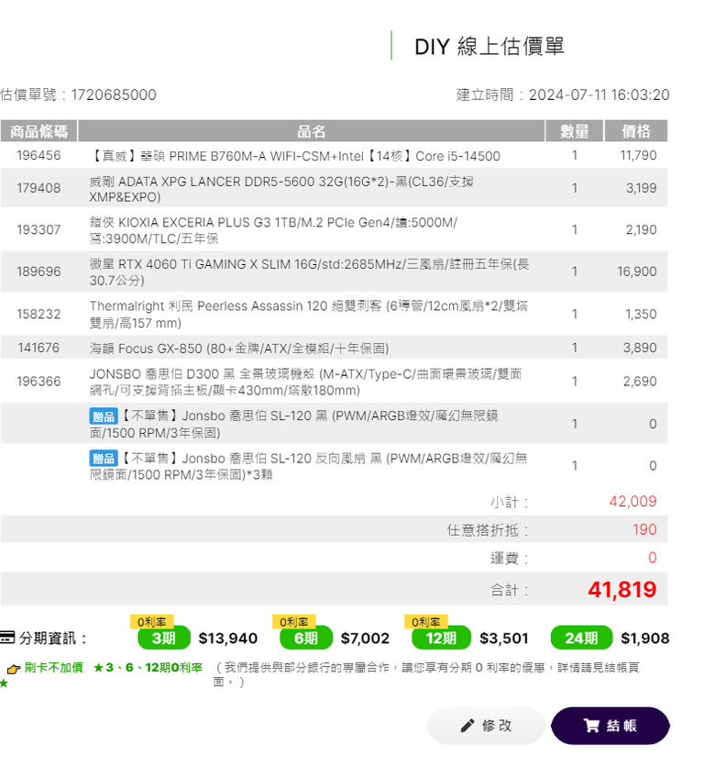
Task: Click price 16,900
Action: (x=637, y=272)
